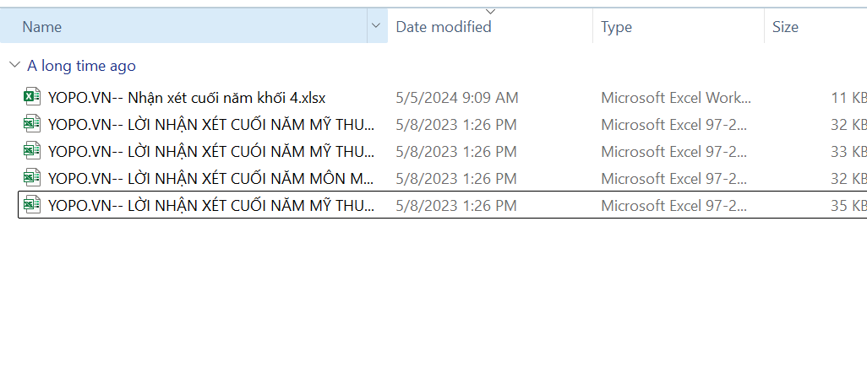867x378 pixels.
Task: Sort by the Type column header
Action: pos(617,27)
